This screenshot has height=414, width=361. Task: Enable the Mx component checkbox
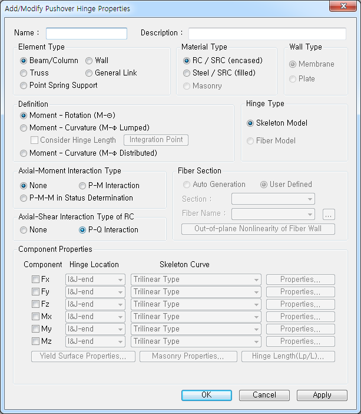pyautogui.click(x=35, y=317)
